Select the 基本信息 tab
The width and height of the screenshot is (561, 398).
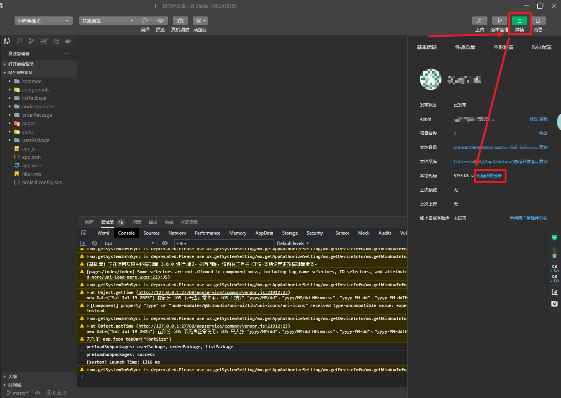(x=427, y=47)
